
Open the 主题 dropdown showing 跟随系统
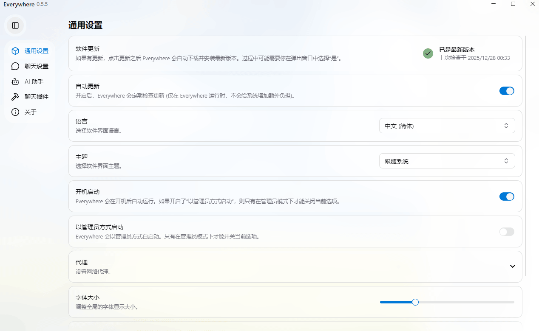coord(447,161)
